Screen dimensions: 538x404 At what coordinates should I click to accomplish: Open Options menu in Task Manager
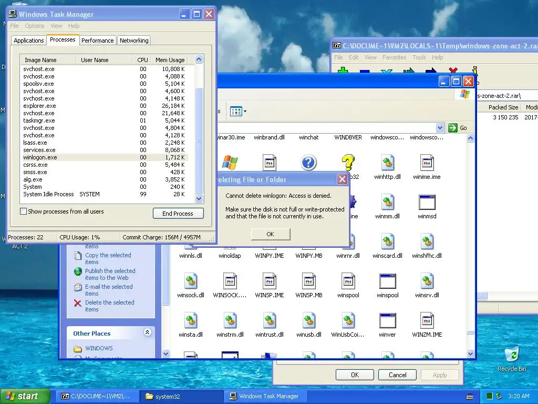click(35, 26)
